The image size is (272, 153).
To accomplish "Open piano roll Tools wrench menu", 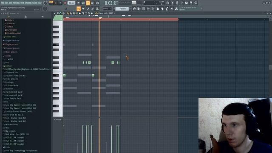I will click(x=57, y=13).
